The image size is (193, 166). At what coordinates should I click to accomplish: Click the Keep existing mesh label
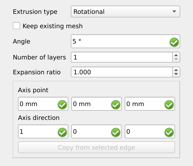click(x=53, y=26)
